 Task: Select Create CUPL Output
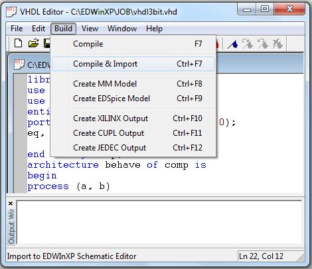[x=133, y=133]
